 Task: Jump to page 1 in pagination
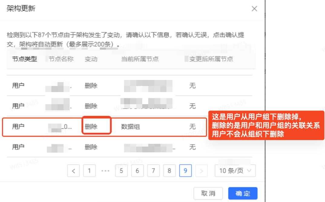[x=89, y=171]
